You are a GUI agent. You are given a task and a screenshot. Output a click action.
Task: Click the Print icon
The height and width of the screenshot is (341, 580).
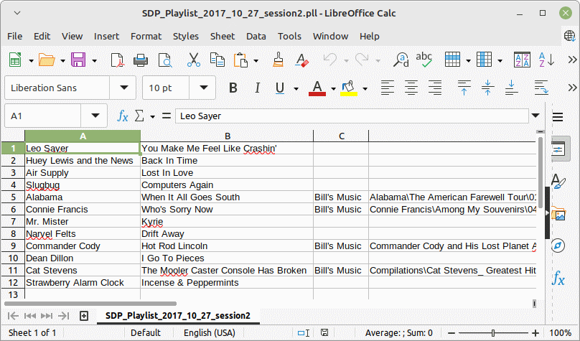[x=141, y=60]
